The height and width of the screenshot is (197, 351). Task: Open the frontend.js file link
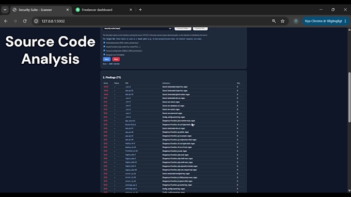[132, 151]
